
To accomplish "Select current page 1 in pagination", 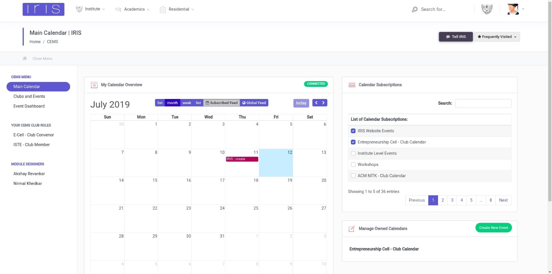I will click(433, 200).
